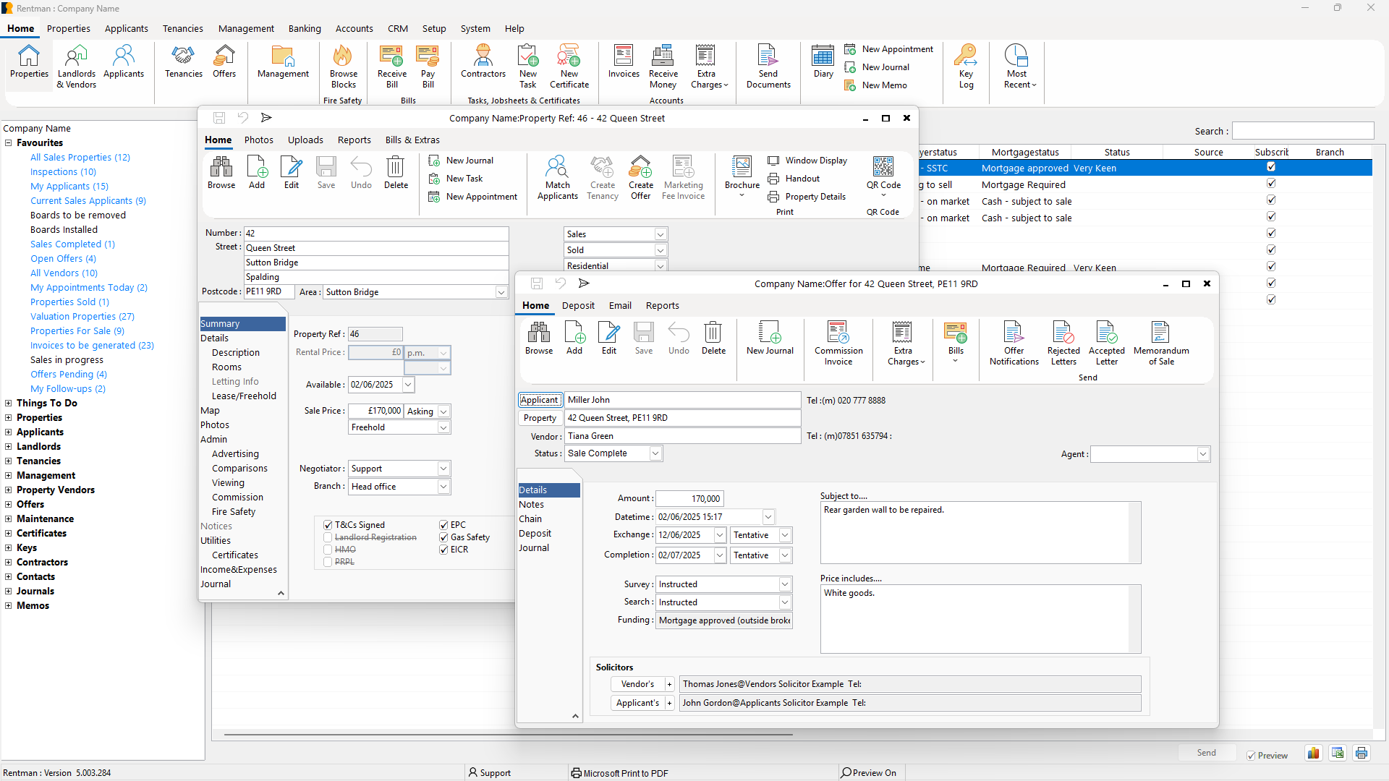Click the Marketing Fee Invoice icon
Screen dimensions: 1389x781
(x=682, y=178)
